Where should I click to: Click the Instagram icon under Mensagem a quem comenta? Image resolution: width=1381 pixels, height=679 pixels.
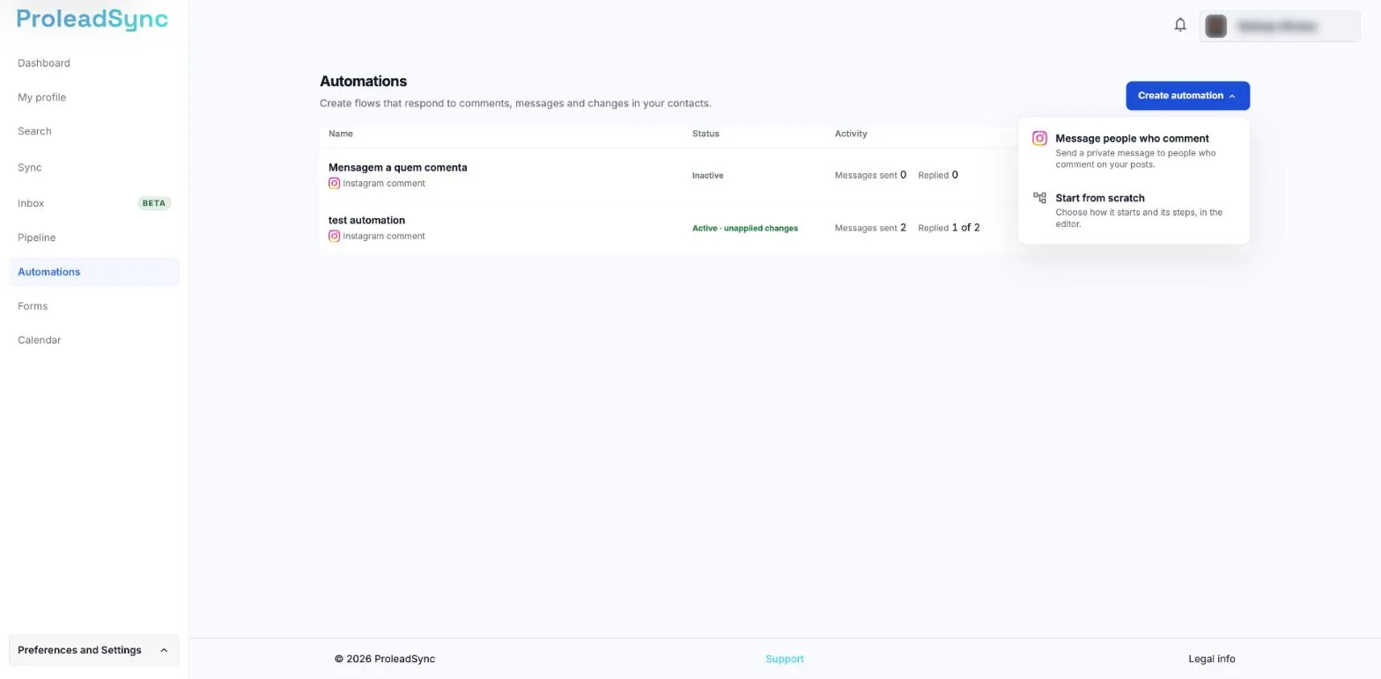coord(334,184)
